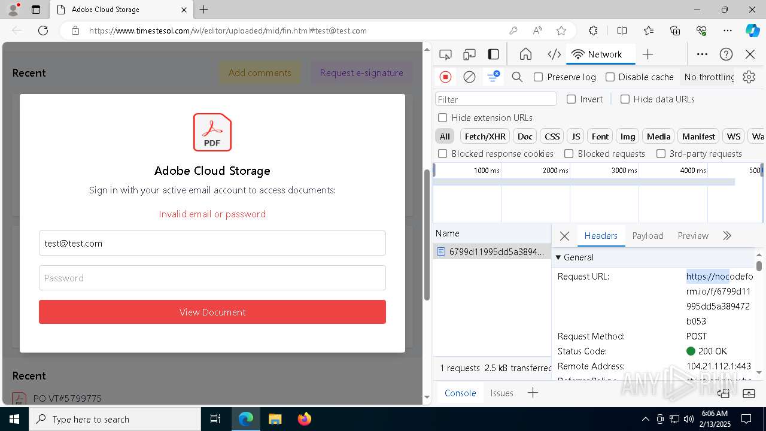Viewport: 766px width, 431px height.
Task: Select the 6799d11995dd5a3894 request row
Action: tap(492, 251)
